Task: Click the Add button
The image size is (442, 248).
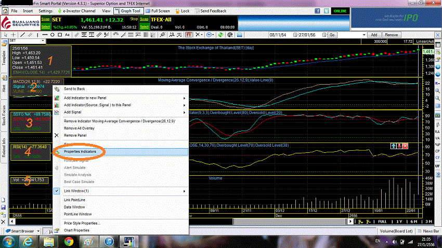Action: (374, 35)
